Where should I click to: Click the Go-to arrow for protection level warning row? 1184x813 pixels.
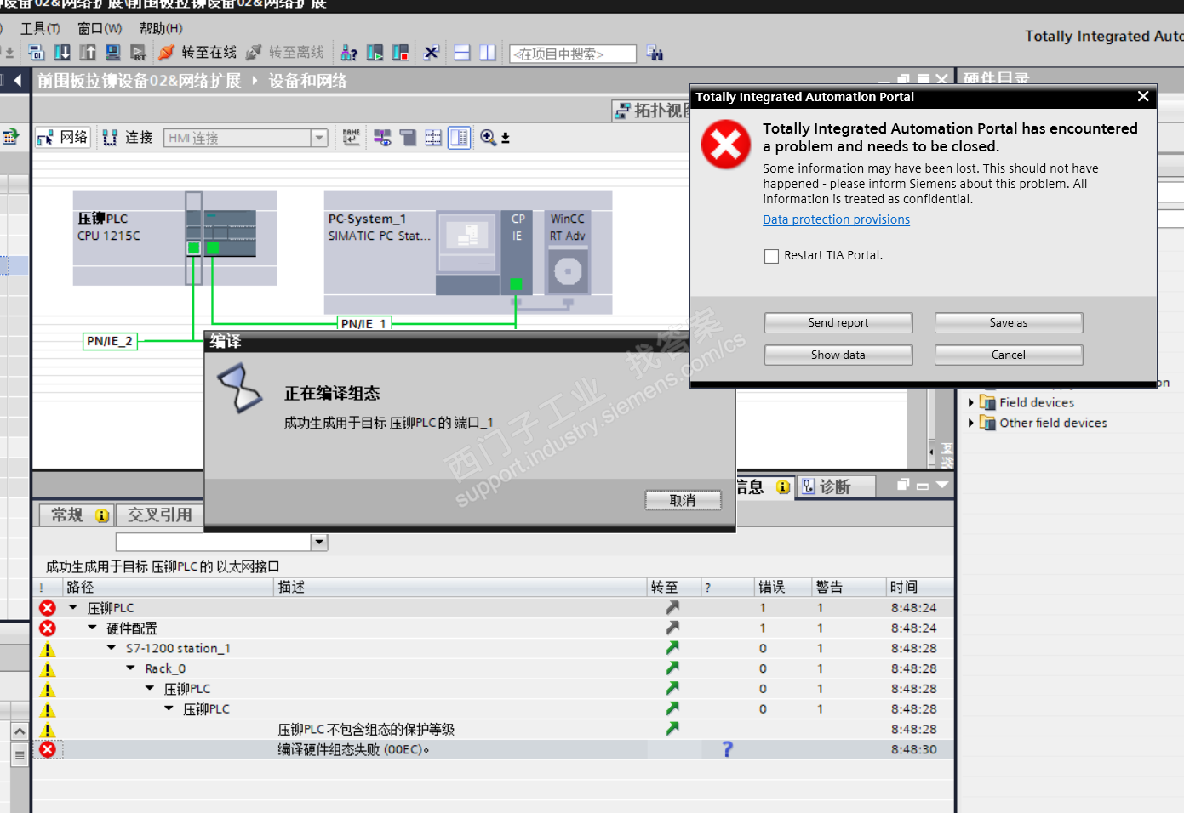pyautogui.click(x=672, y=729)
